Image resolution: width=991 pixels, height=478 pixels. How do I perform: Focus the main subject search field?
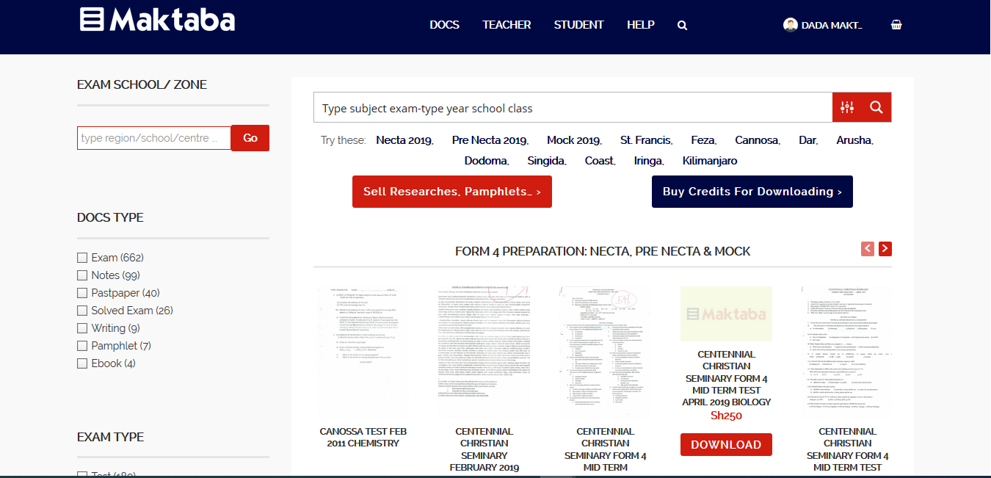(x=573, y=108)
